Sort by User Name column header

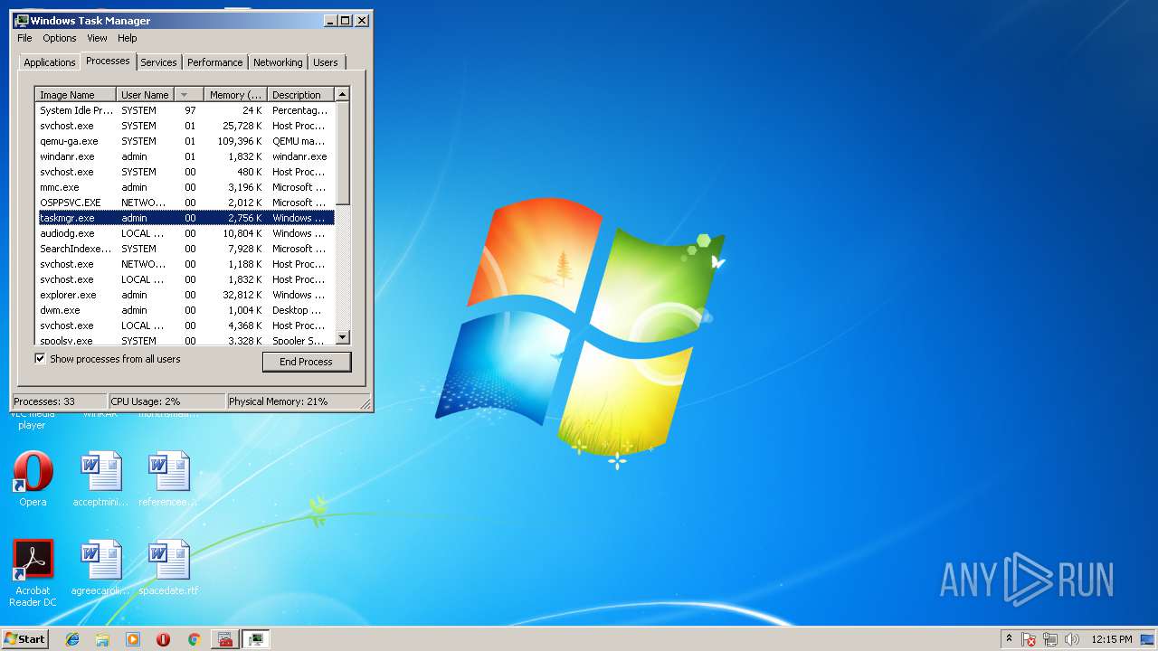click(x=145, y=95)
